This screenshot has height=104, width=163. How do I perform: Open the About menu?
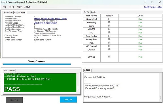click(27, 7)
